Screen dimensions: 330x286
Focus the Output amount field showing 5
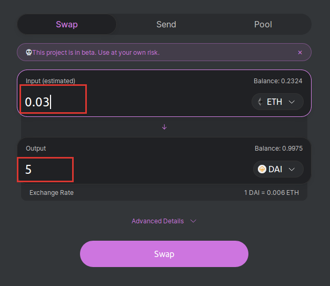click(46, 170)
